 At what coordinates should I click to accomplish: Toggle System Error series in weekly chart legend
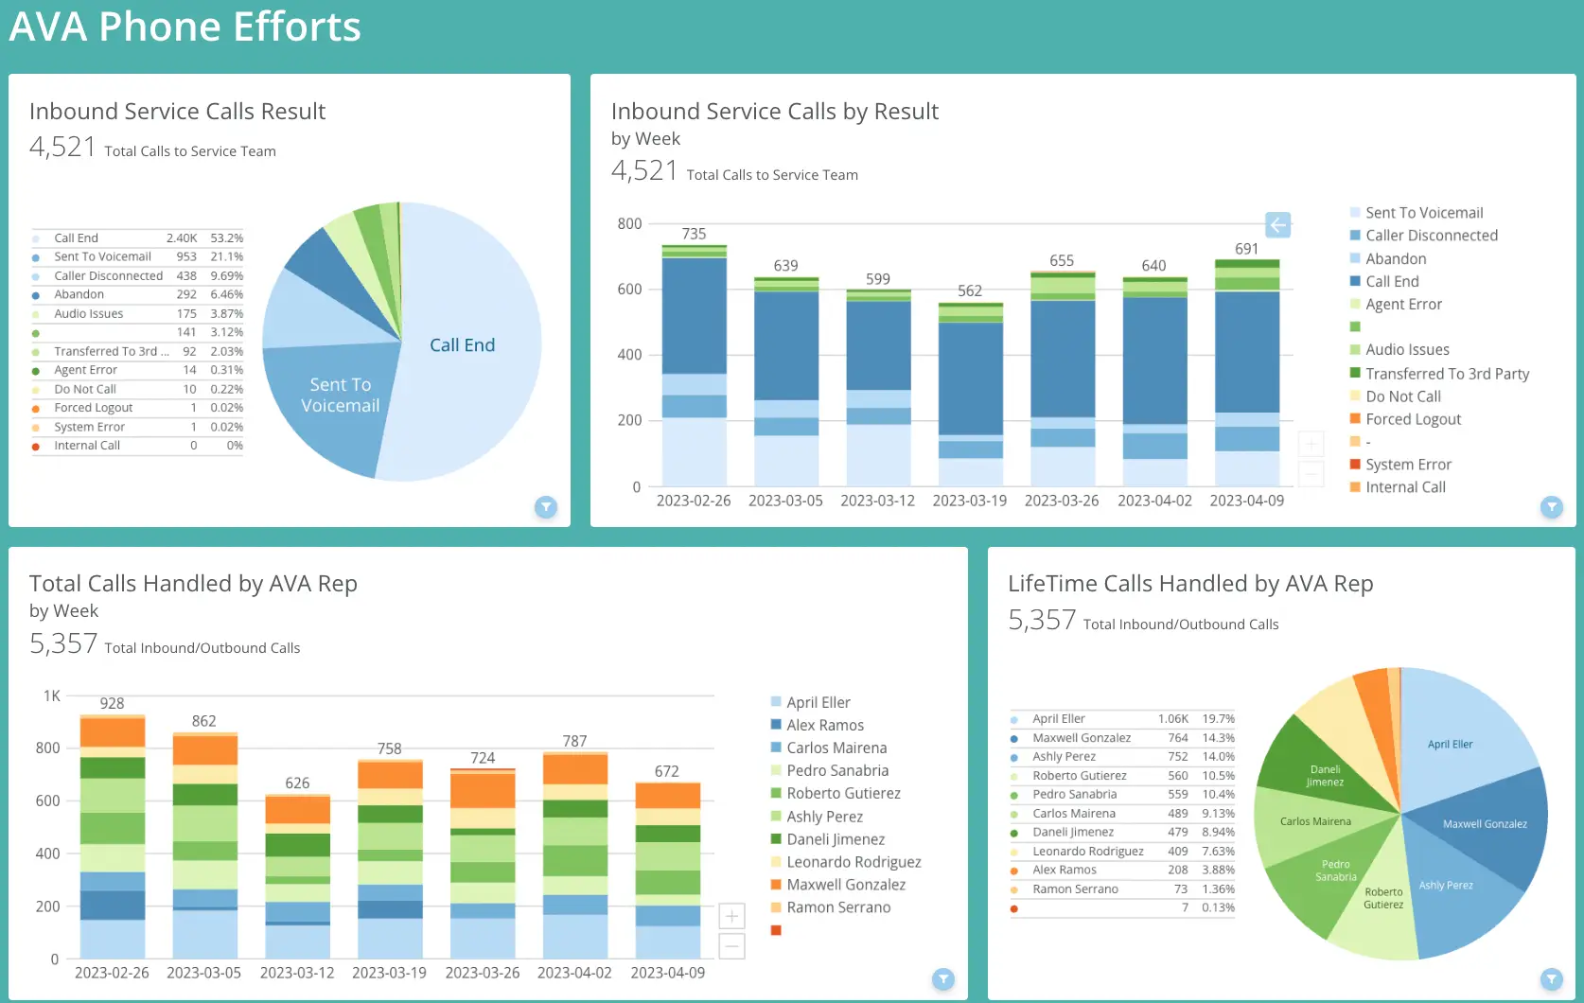(x=1400, y=465)
